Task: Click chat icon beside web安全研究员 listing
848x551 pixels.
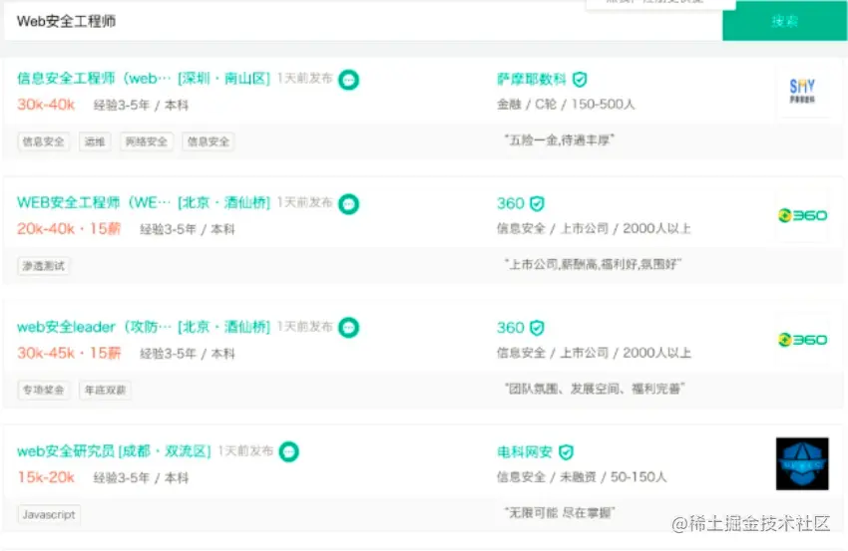Action: click(x=288, y=451)
